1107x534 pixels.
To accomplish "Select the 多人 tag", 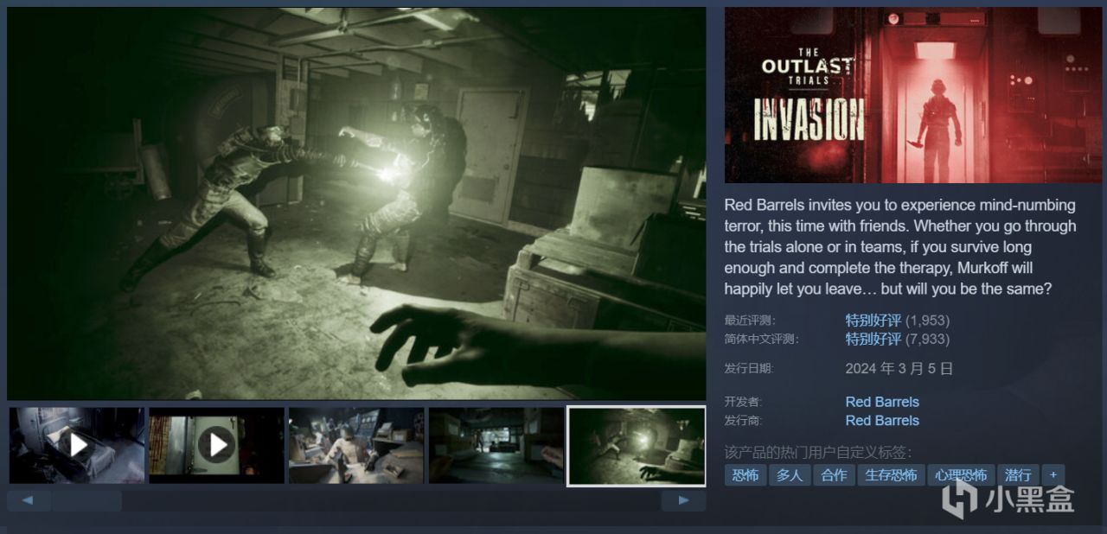I will tap(790, 475).
